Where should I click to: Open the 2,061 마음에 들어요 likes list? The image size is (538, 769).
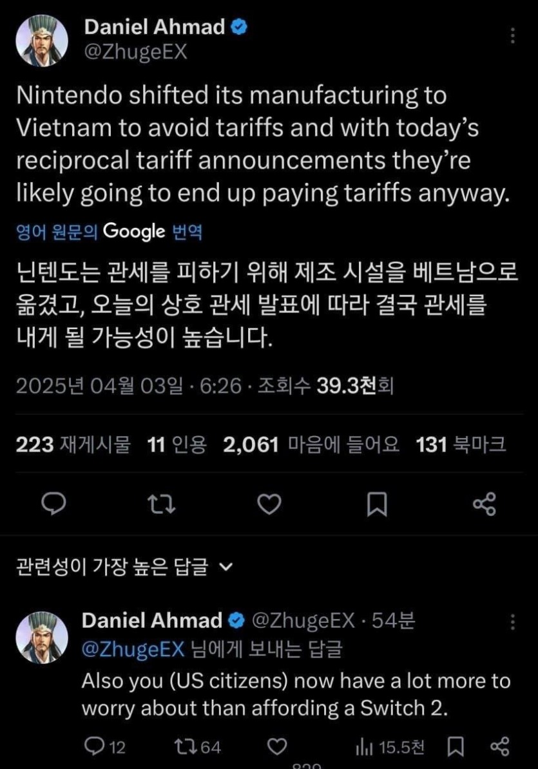pos(311,444)
